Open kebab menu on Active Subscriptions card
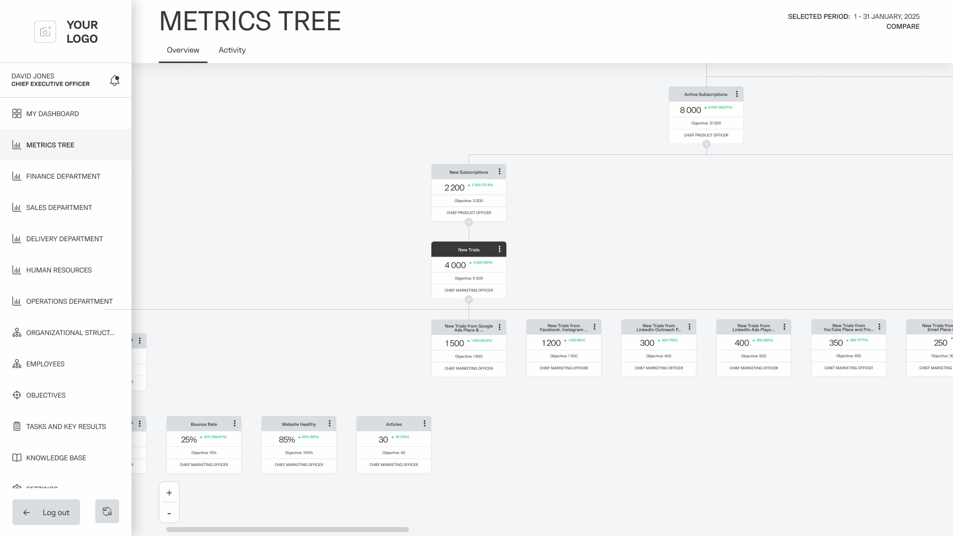The width and height of the screenshot is (953, 536). 737,94
